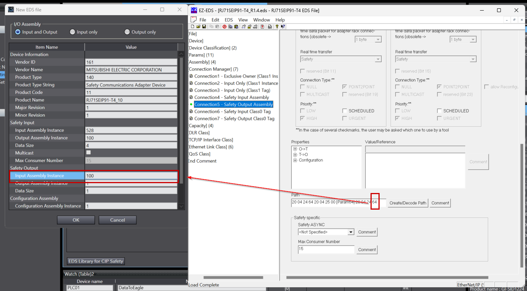Select the Output only radio button
Screen dimensions: 527x291
pyautogui.click(x=127, y=32)
